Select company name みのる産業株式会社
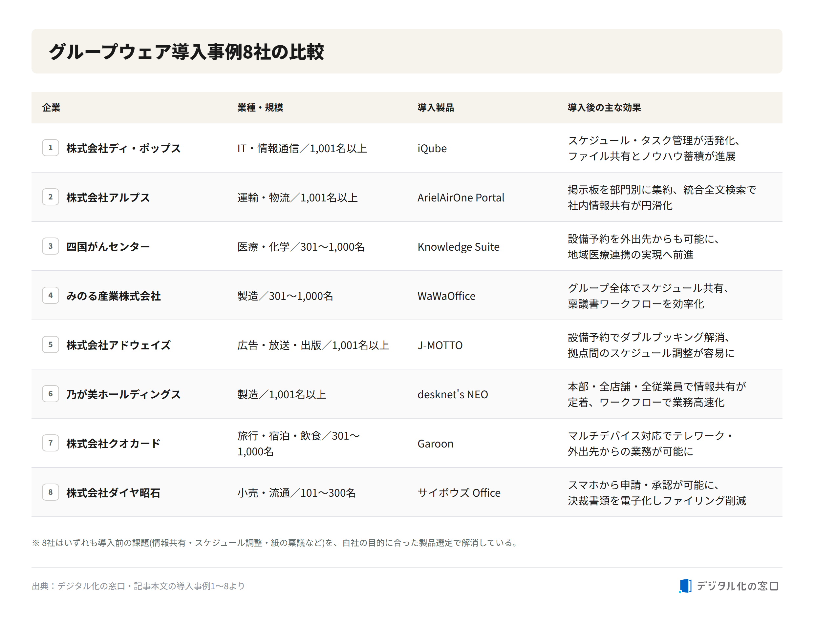The image size is (814, 624). point(113,296)
